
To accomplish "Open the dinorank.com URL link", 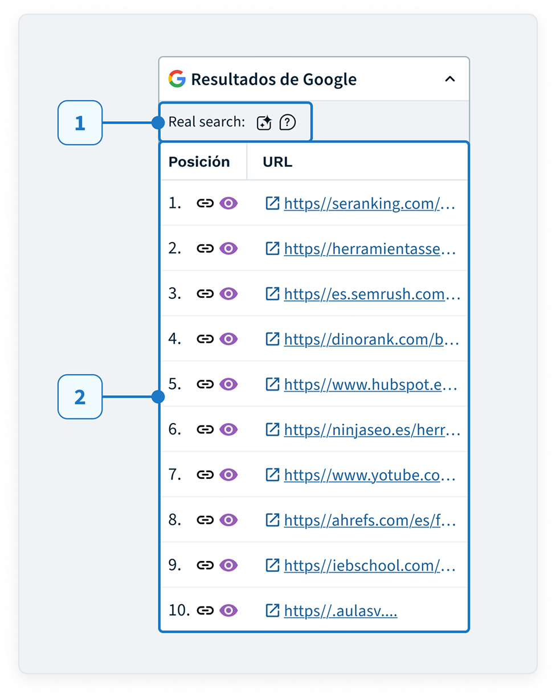I will 371,339.
